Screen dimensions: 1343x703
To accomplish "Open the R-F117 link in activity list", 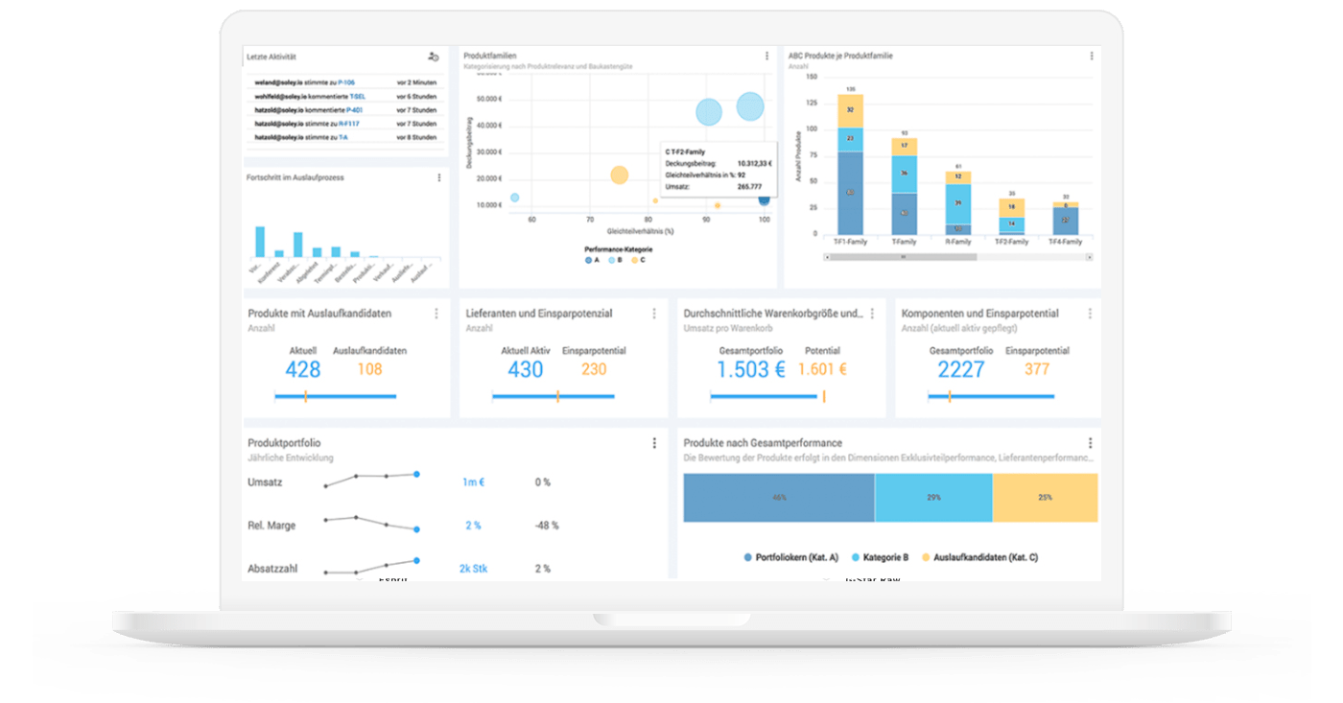I will tap(348, 124).
